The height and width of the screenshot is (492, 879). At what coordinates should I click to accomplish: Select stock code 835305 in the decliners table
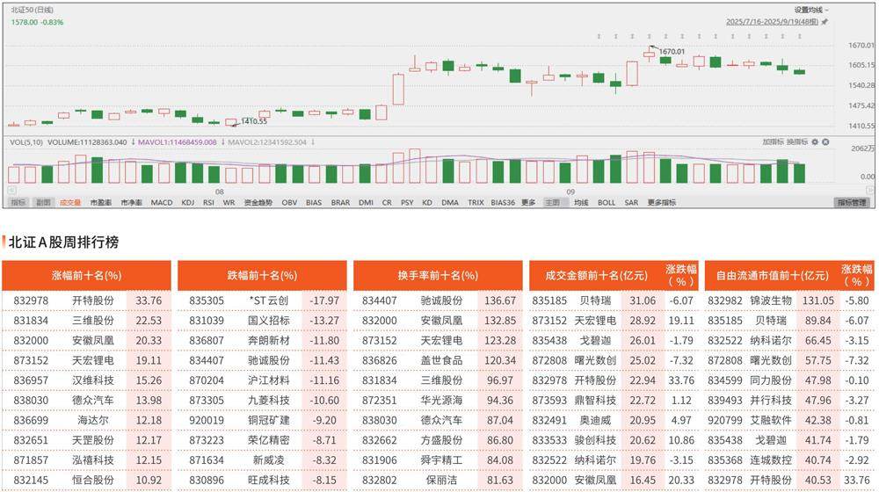point(207,300)
